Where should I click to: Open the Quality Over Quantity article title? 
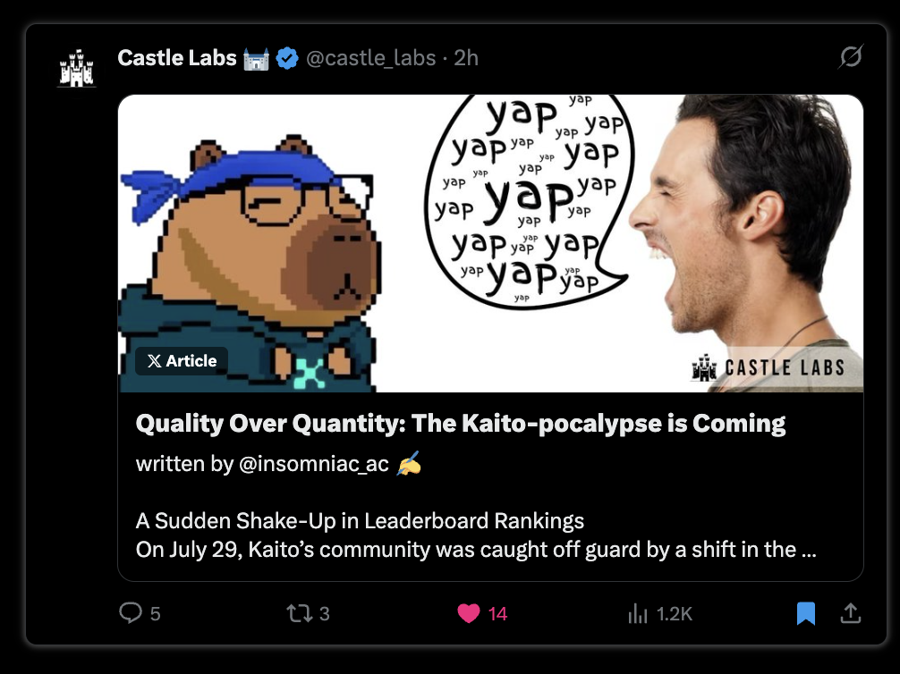[461, 424]
